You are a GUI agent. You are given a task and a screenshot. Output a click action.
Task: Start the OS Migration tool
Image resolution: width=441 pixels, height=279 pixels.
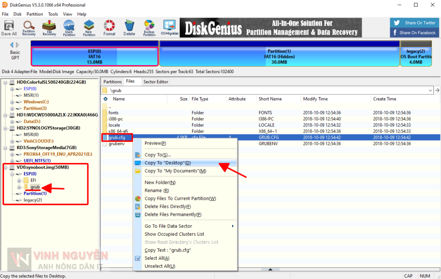[169, 28]
